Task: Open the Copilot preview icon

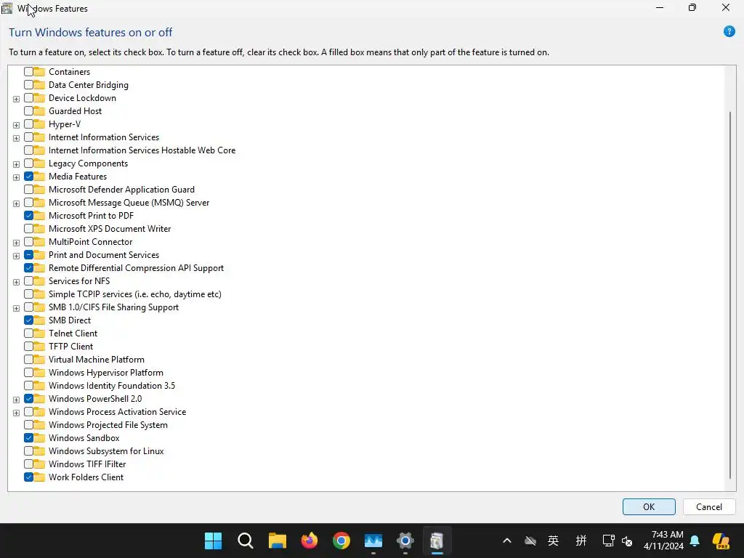Action: [721, 541]
